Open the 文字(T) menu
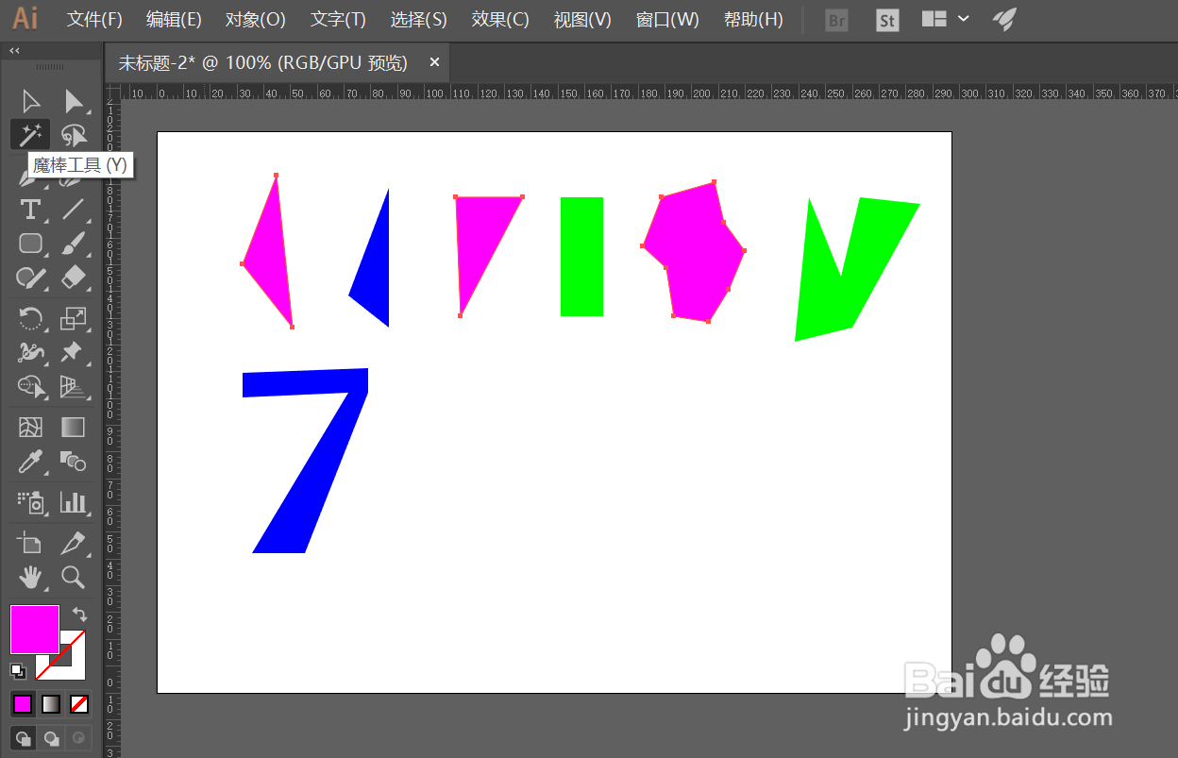Screen dimensions: 1178x758 (x=338, y=20)
